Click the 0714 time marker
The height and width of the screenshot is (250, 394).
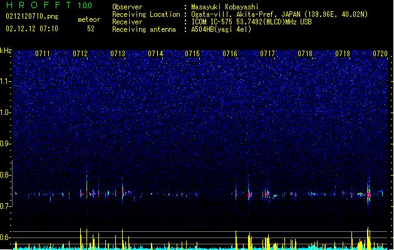pyautogui.click(x=155, y=54)
